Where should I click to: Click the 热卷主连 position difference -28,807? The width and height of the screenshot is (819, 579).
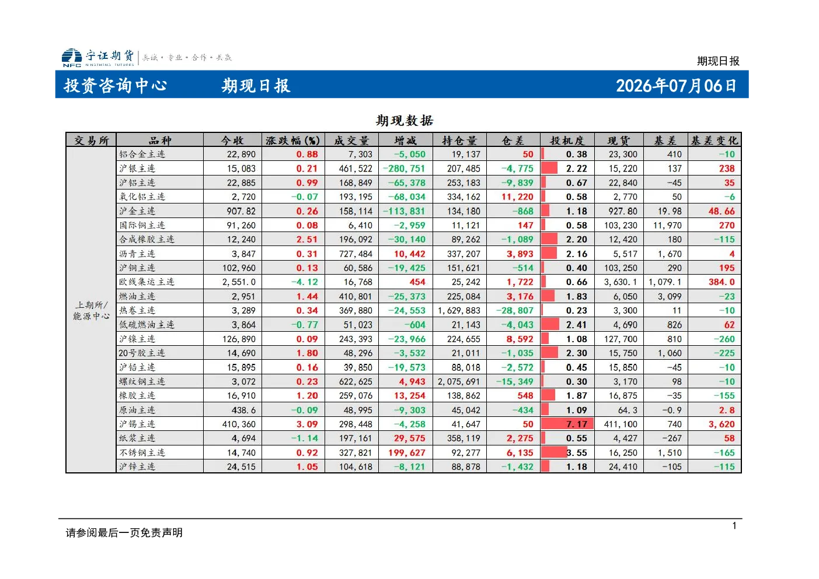coord(515,310)
